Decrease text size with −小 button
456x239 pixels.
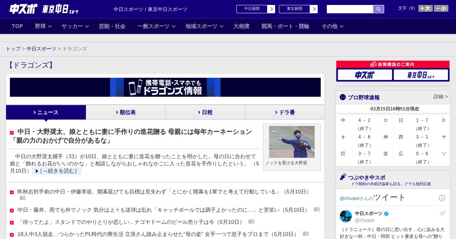[441, 8]
